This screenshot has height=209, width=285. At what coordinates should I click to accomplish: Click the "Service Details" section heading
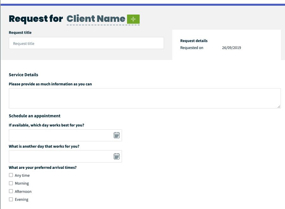(23, 75)
